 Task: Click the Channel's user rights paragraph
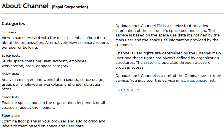(x=167, y=60)
